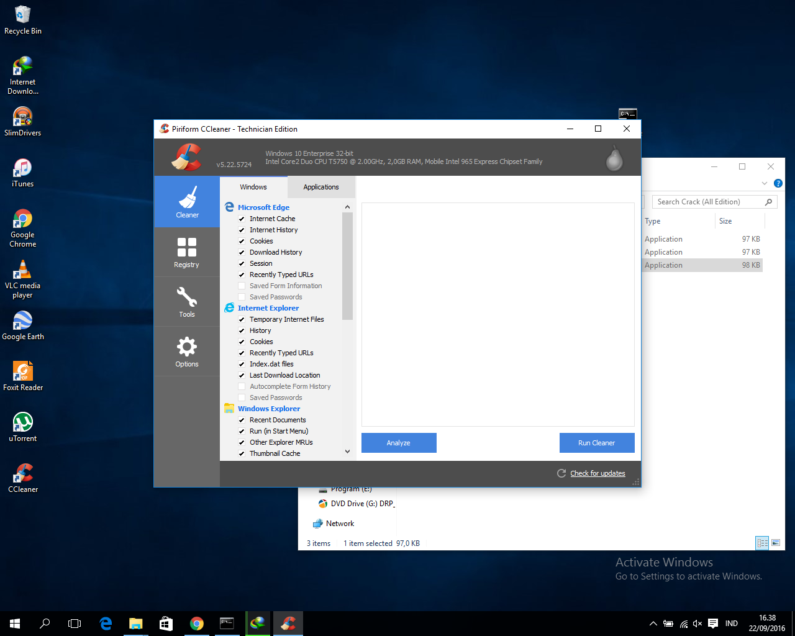Select the uTorrent desktop icon

click(x=23, y=427)
